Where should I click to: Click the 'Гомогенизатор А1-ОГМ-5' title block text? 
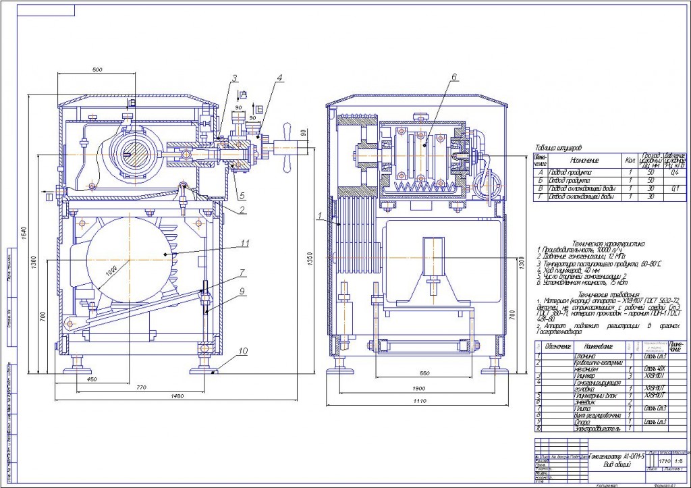point(616,457)
